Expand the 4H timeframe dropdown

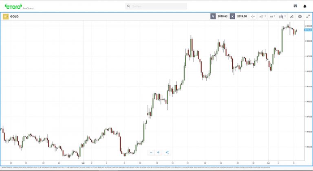[x=272, y=16]
